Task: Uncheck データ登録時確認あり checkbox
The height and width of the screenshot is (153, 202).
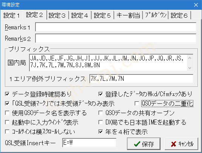Action: coord(7,94)
